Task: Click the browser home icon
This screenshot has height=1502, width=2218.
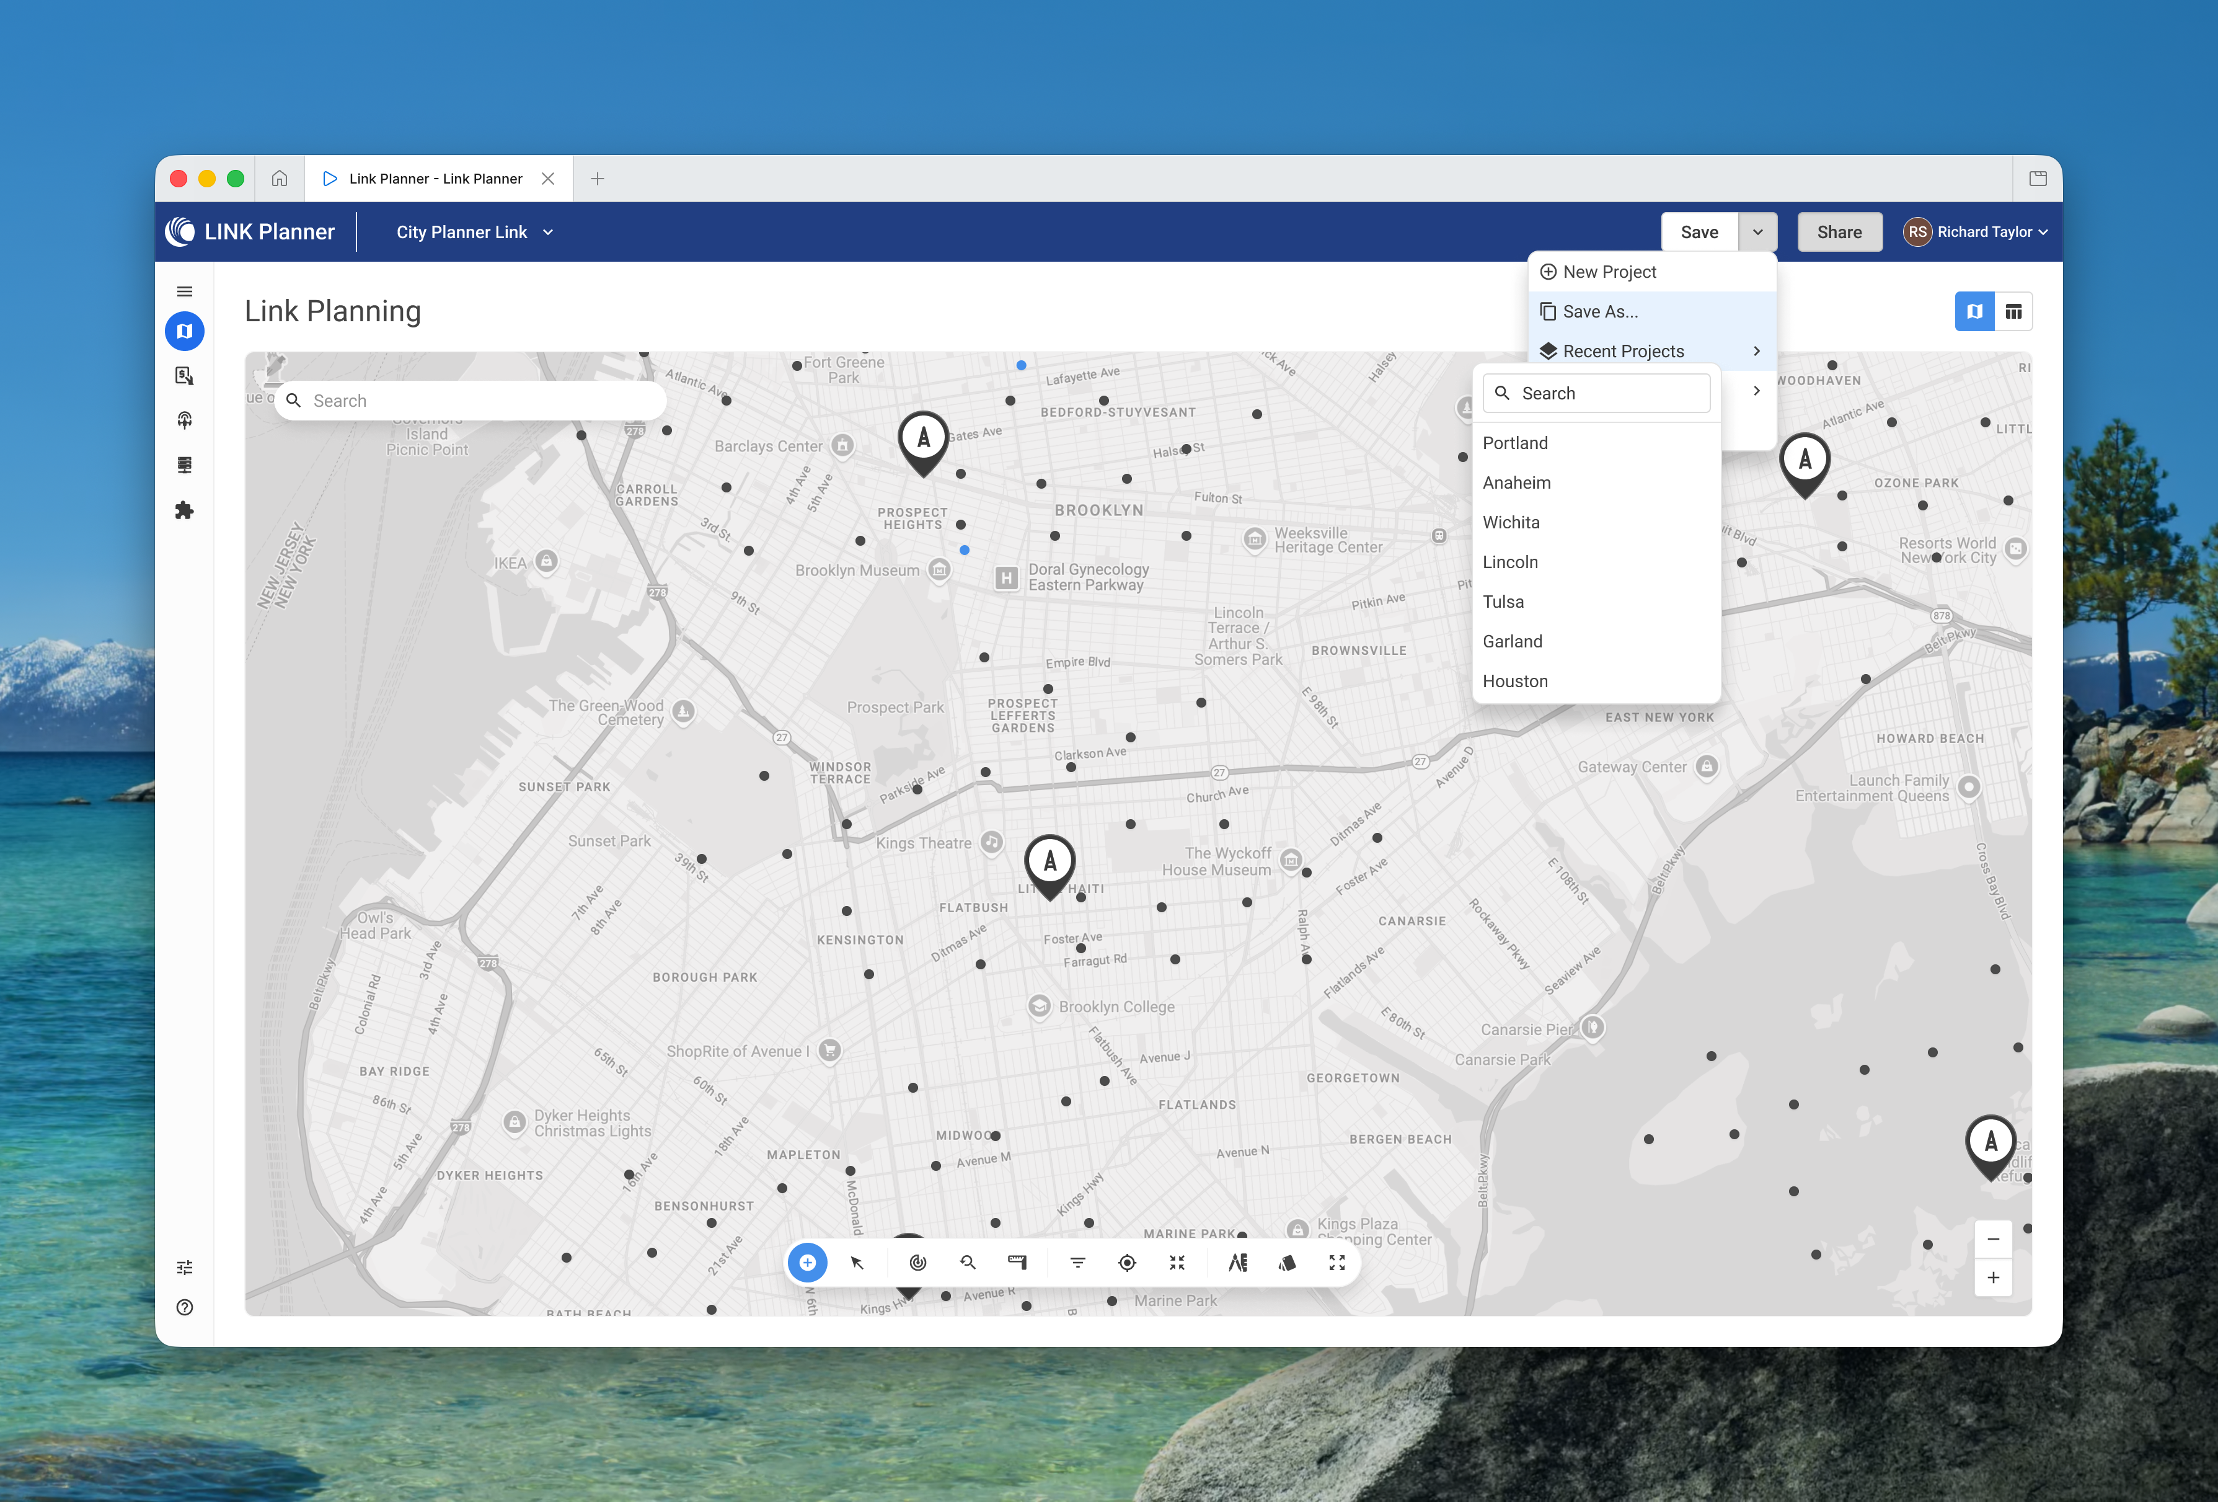Action: point(280,179)
